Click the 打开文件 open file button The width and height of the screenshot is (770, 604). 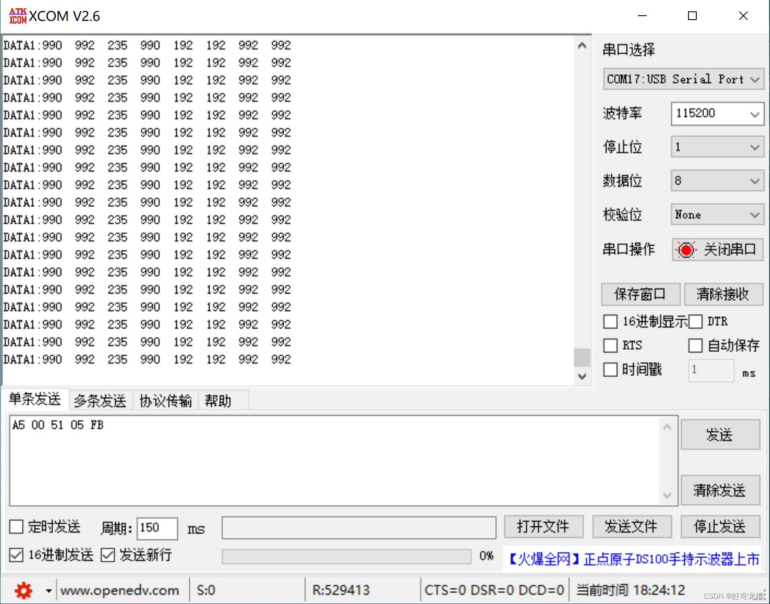pos(544,526)
